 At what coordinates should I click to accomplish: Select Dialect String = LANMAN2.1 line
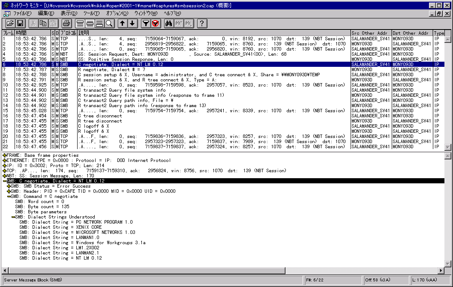59,253
